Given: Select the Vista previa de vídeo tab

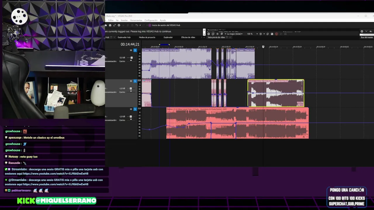Looking at the screenshot, I should click(x=216, y=37).
